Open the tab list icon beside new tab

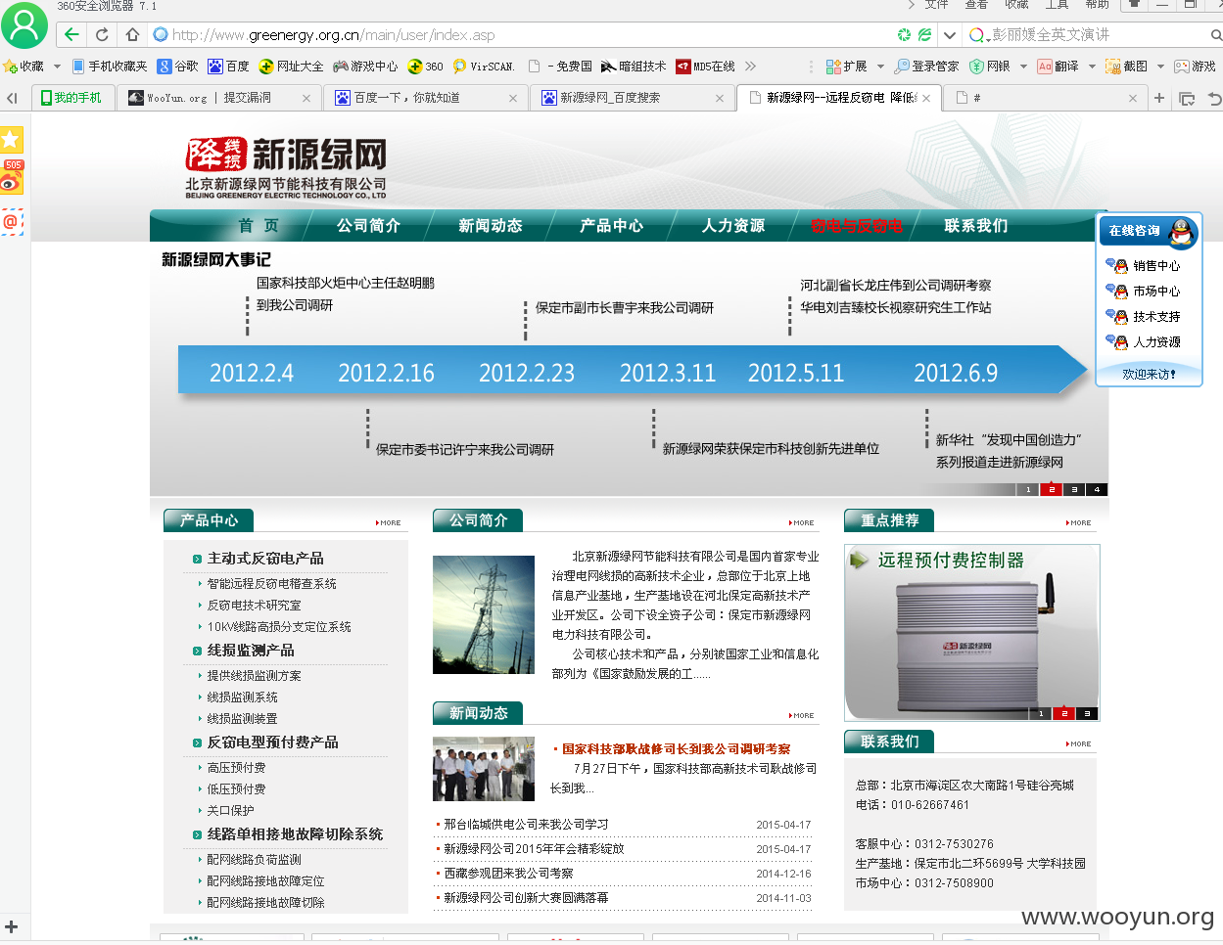(1187, 98)
